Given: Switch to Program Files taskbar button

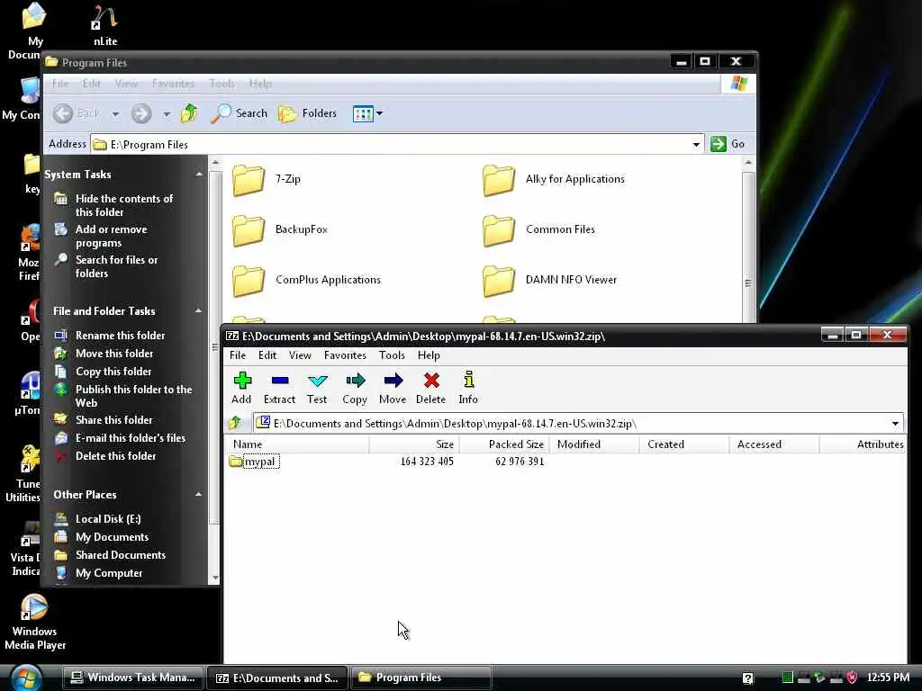Looking at the screenshot, I should click(x=421, y=678).
